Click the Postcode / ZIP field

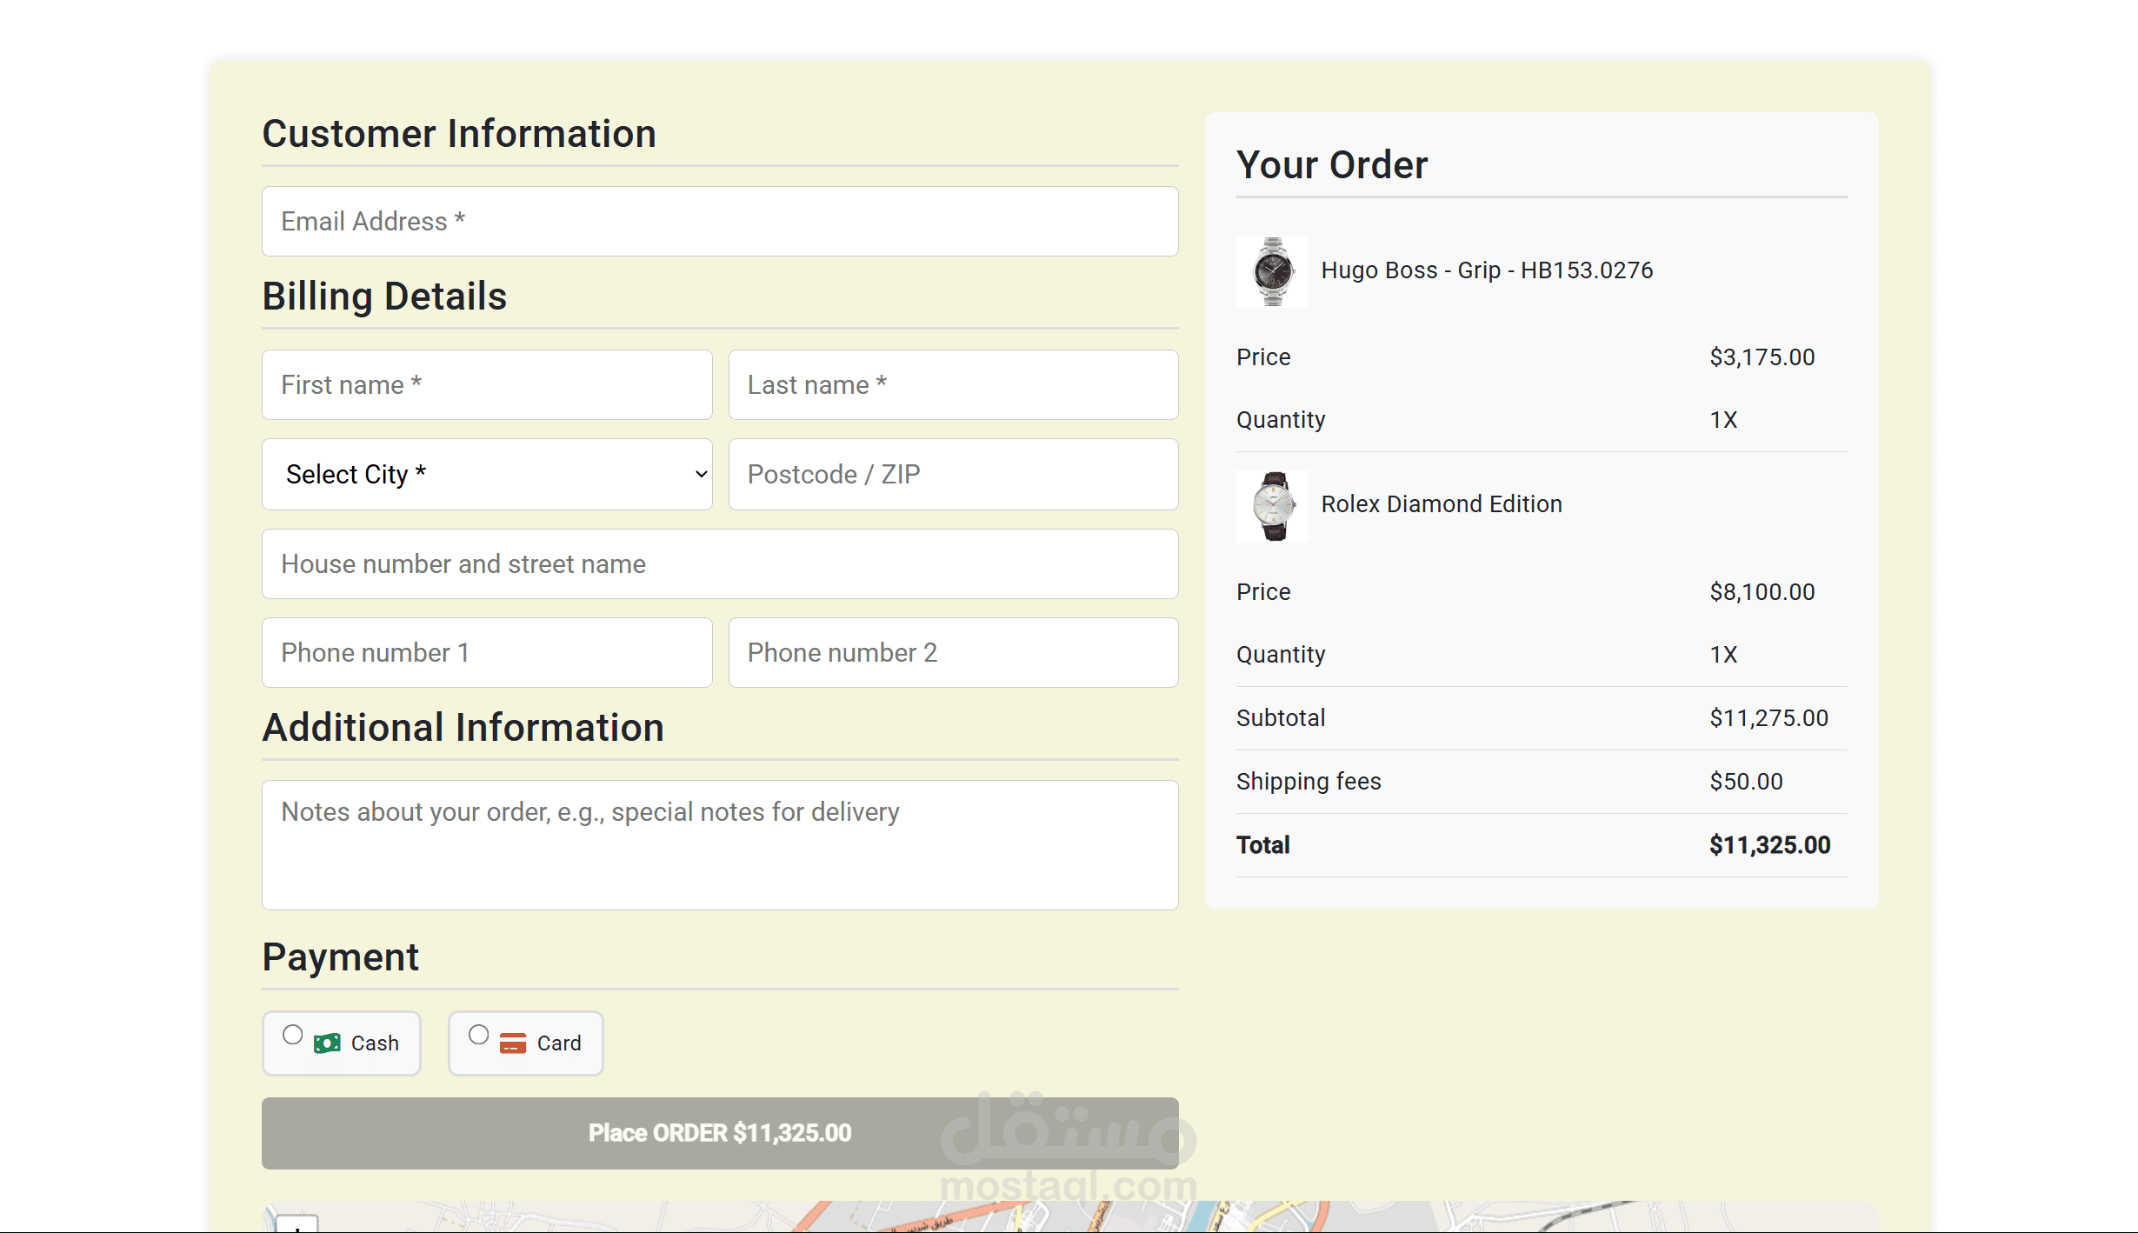pos(953,474)
